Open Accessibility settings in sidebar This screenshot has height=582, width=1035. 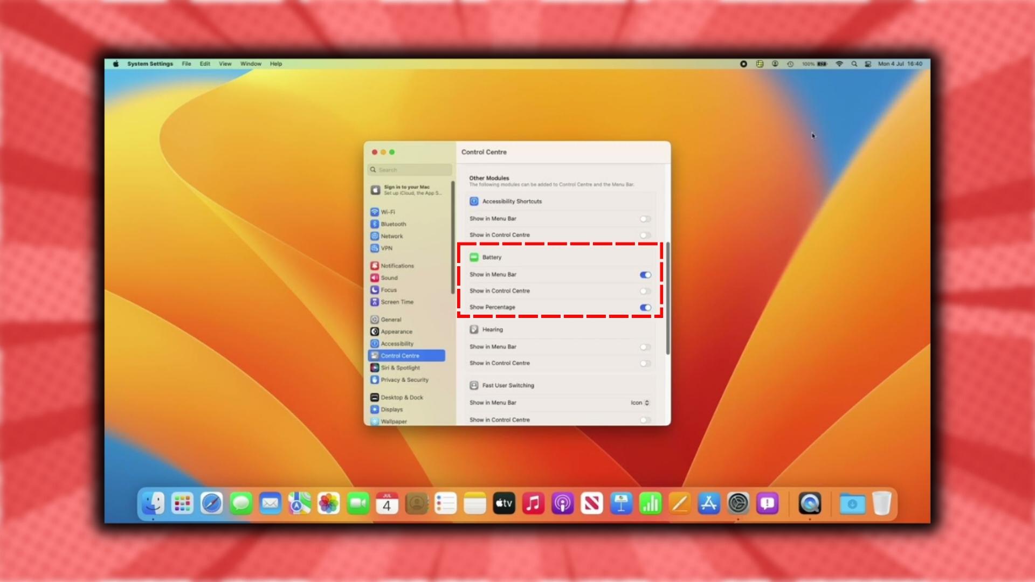(x=392, y=344)
